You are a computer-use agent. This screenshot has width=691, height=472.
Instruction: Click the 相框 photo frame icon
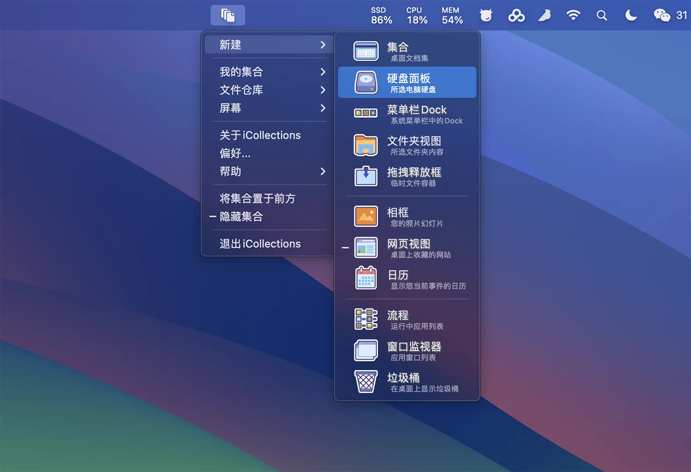point(366,216)
